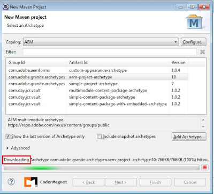The width and height of the screenshot is (214, 194).
Task: Sort by Artifact Id column header
Action: pyautogui.click(x=118, y=63)
